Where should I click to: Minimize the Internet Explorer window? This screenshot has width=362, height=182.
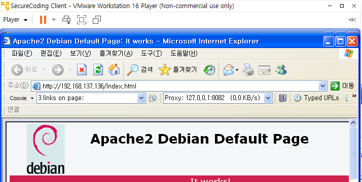[329, 41]
